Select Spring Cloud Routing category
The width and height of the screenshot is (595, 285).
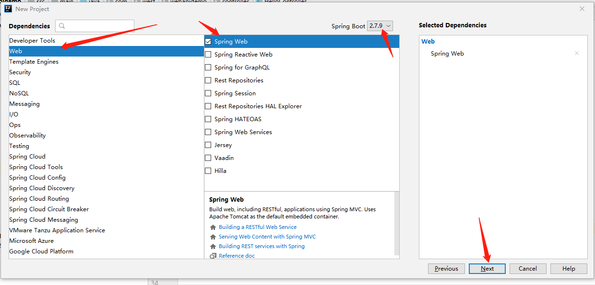pyautogui.click(x=107, y=199)
